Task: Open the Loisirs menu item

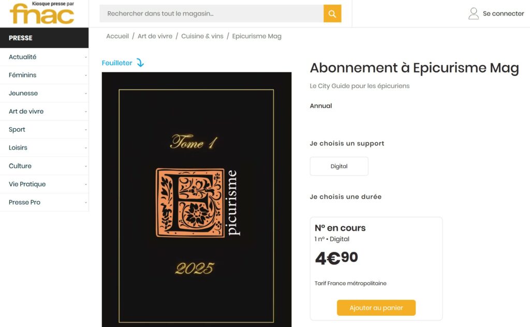Action: point(18,147)
